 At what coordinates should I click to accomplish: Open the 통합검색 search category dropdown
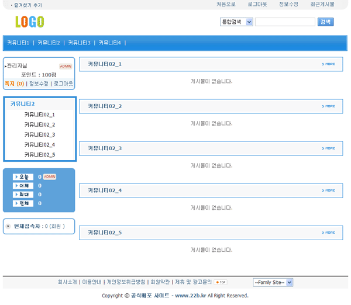(236, 22)
